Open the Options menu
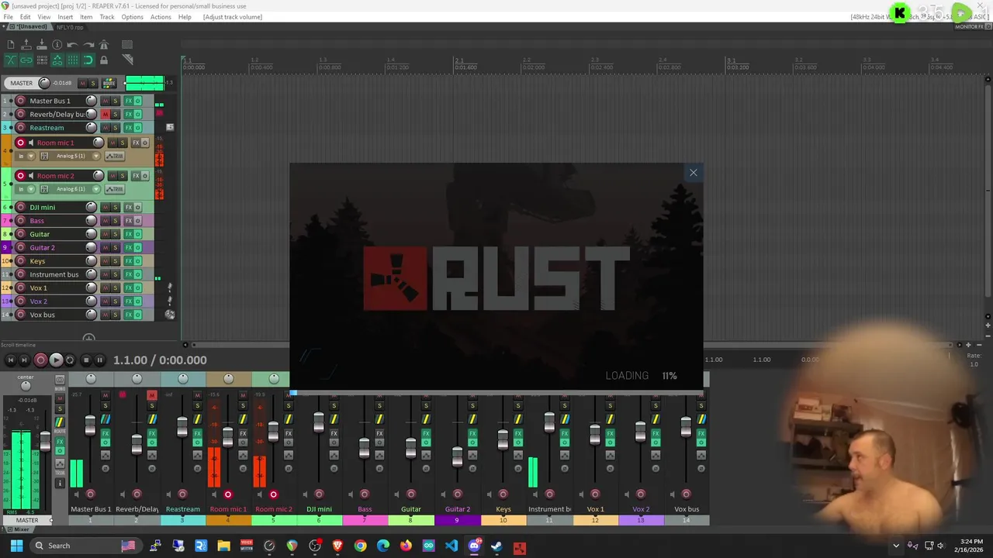 point(132,17)
